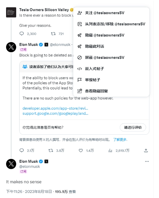Viewport: 159px width, 198px height.
Task: Click retweet icon showing 721
Action: click(x=53, y=34)
